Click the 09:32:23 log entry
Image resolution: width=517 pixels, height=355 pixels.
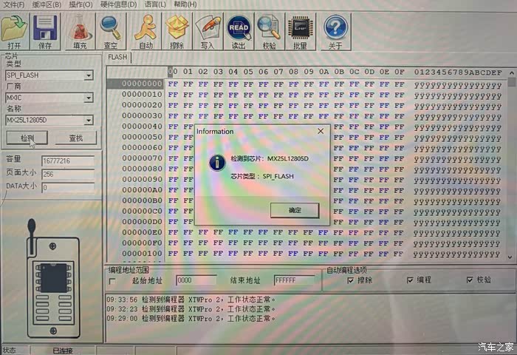[191, 309]
